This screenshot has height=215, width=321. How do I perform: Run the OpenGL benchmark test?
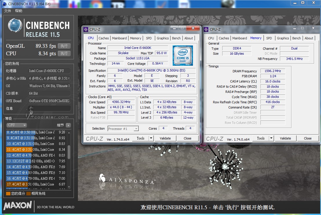pyautogui.click(x=64, y=46)
